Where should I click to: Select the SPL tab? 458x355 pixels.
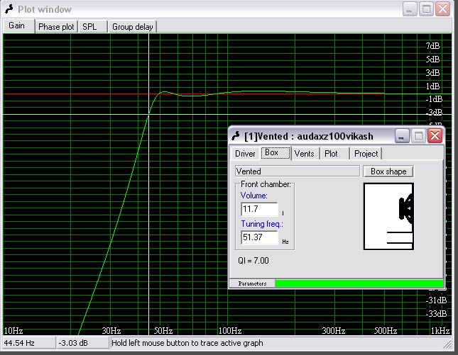[x=92, y=27]
